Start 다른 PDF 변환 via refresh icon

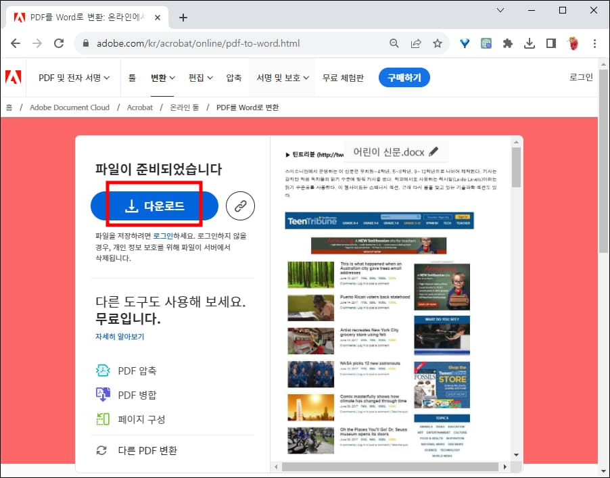pyautogui.click(x=103, y=450)
